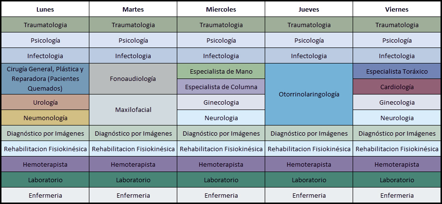Select the Jueves column header
This screenshot has width=442, height=204.
coord(309,9)
